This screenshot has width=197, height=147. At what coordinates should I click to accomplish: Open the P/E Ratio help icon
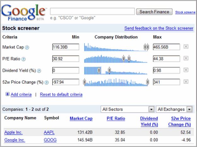(23, 59)
